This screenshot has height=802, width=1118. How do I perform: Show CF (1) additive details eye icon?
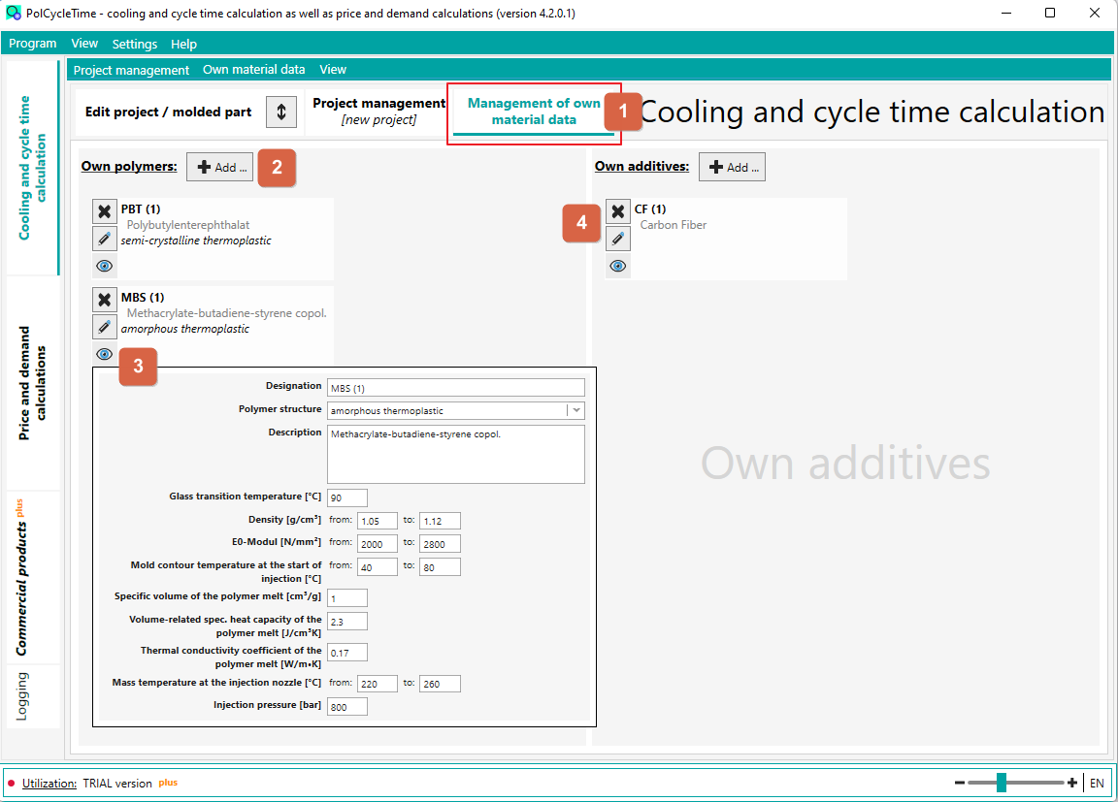[618, 266]
